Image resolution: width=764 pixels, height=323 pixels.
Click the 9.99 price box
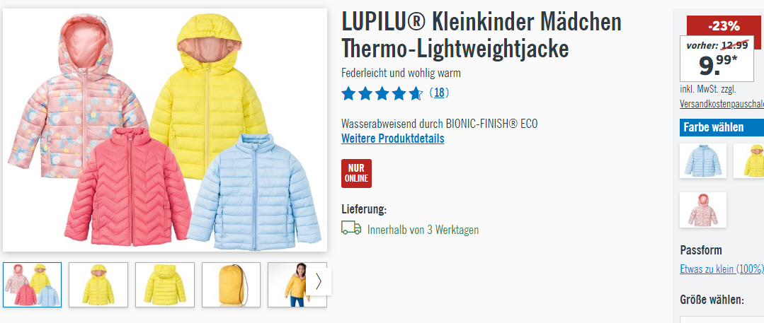(x=717, y=59)
